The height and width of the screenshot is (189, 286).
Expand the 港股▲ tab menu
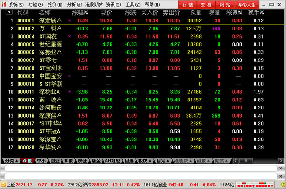point(203,161)
